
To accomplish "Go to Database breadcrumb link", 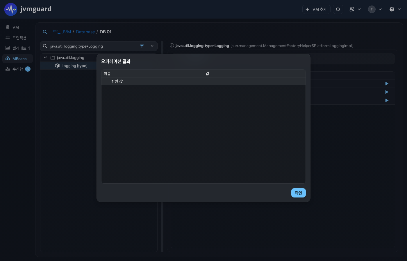I will click(x=85, y=32).
